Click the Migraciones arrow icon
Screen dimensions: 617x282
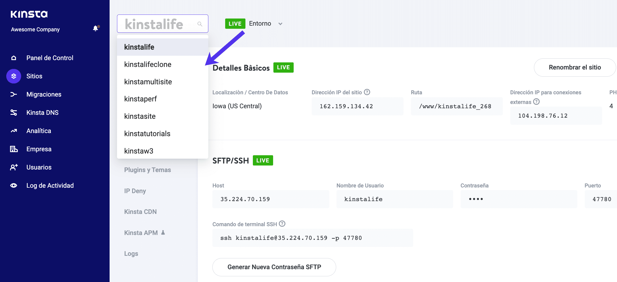tap(14, 95)
